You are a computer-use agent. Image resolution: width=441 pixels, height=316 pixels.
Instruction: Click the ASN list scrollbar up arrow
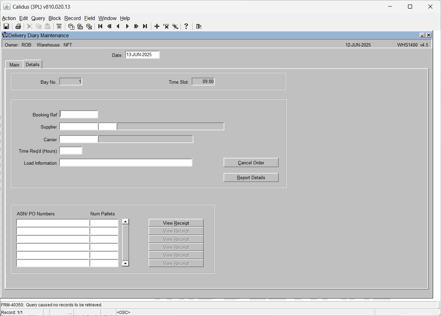[126, 222]
